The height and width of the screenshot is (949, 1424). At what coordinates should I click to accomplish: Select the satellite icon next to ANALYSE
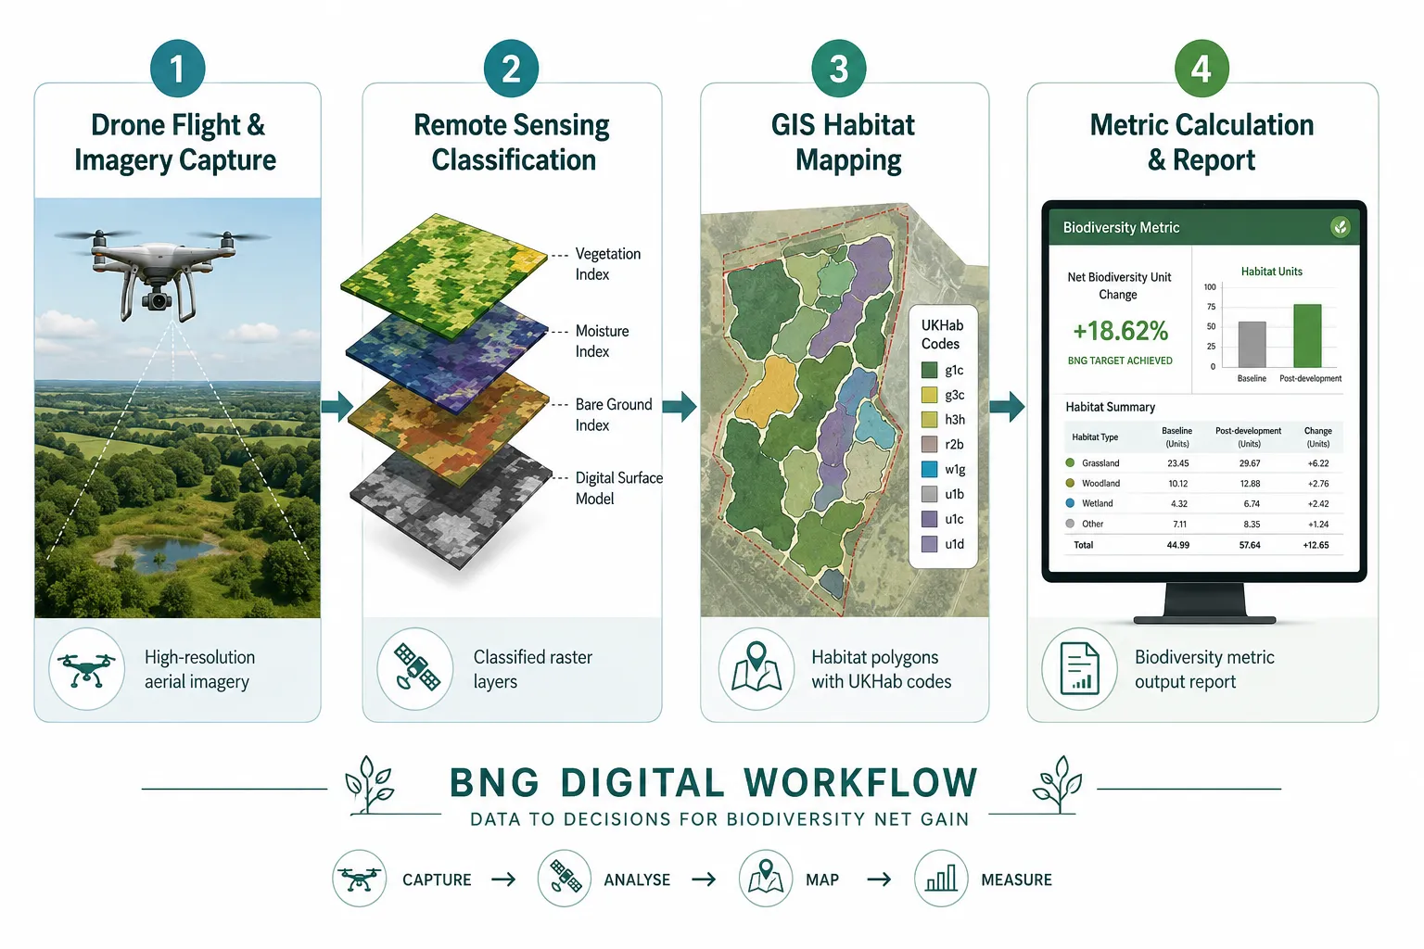point(565,879)
